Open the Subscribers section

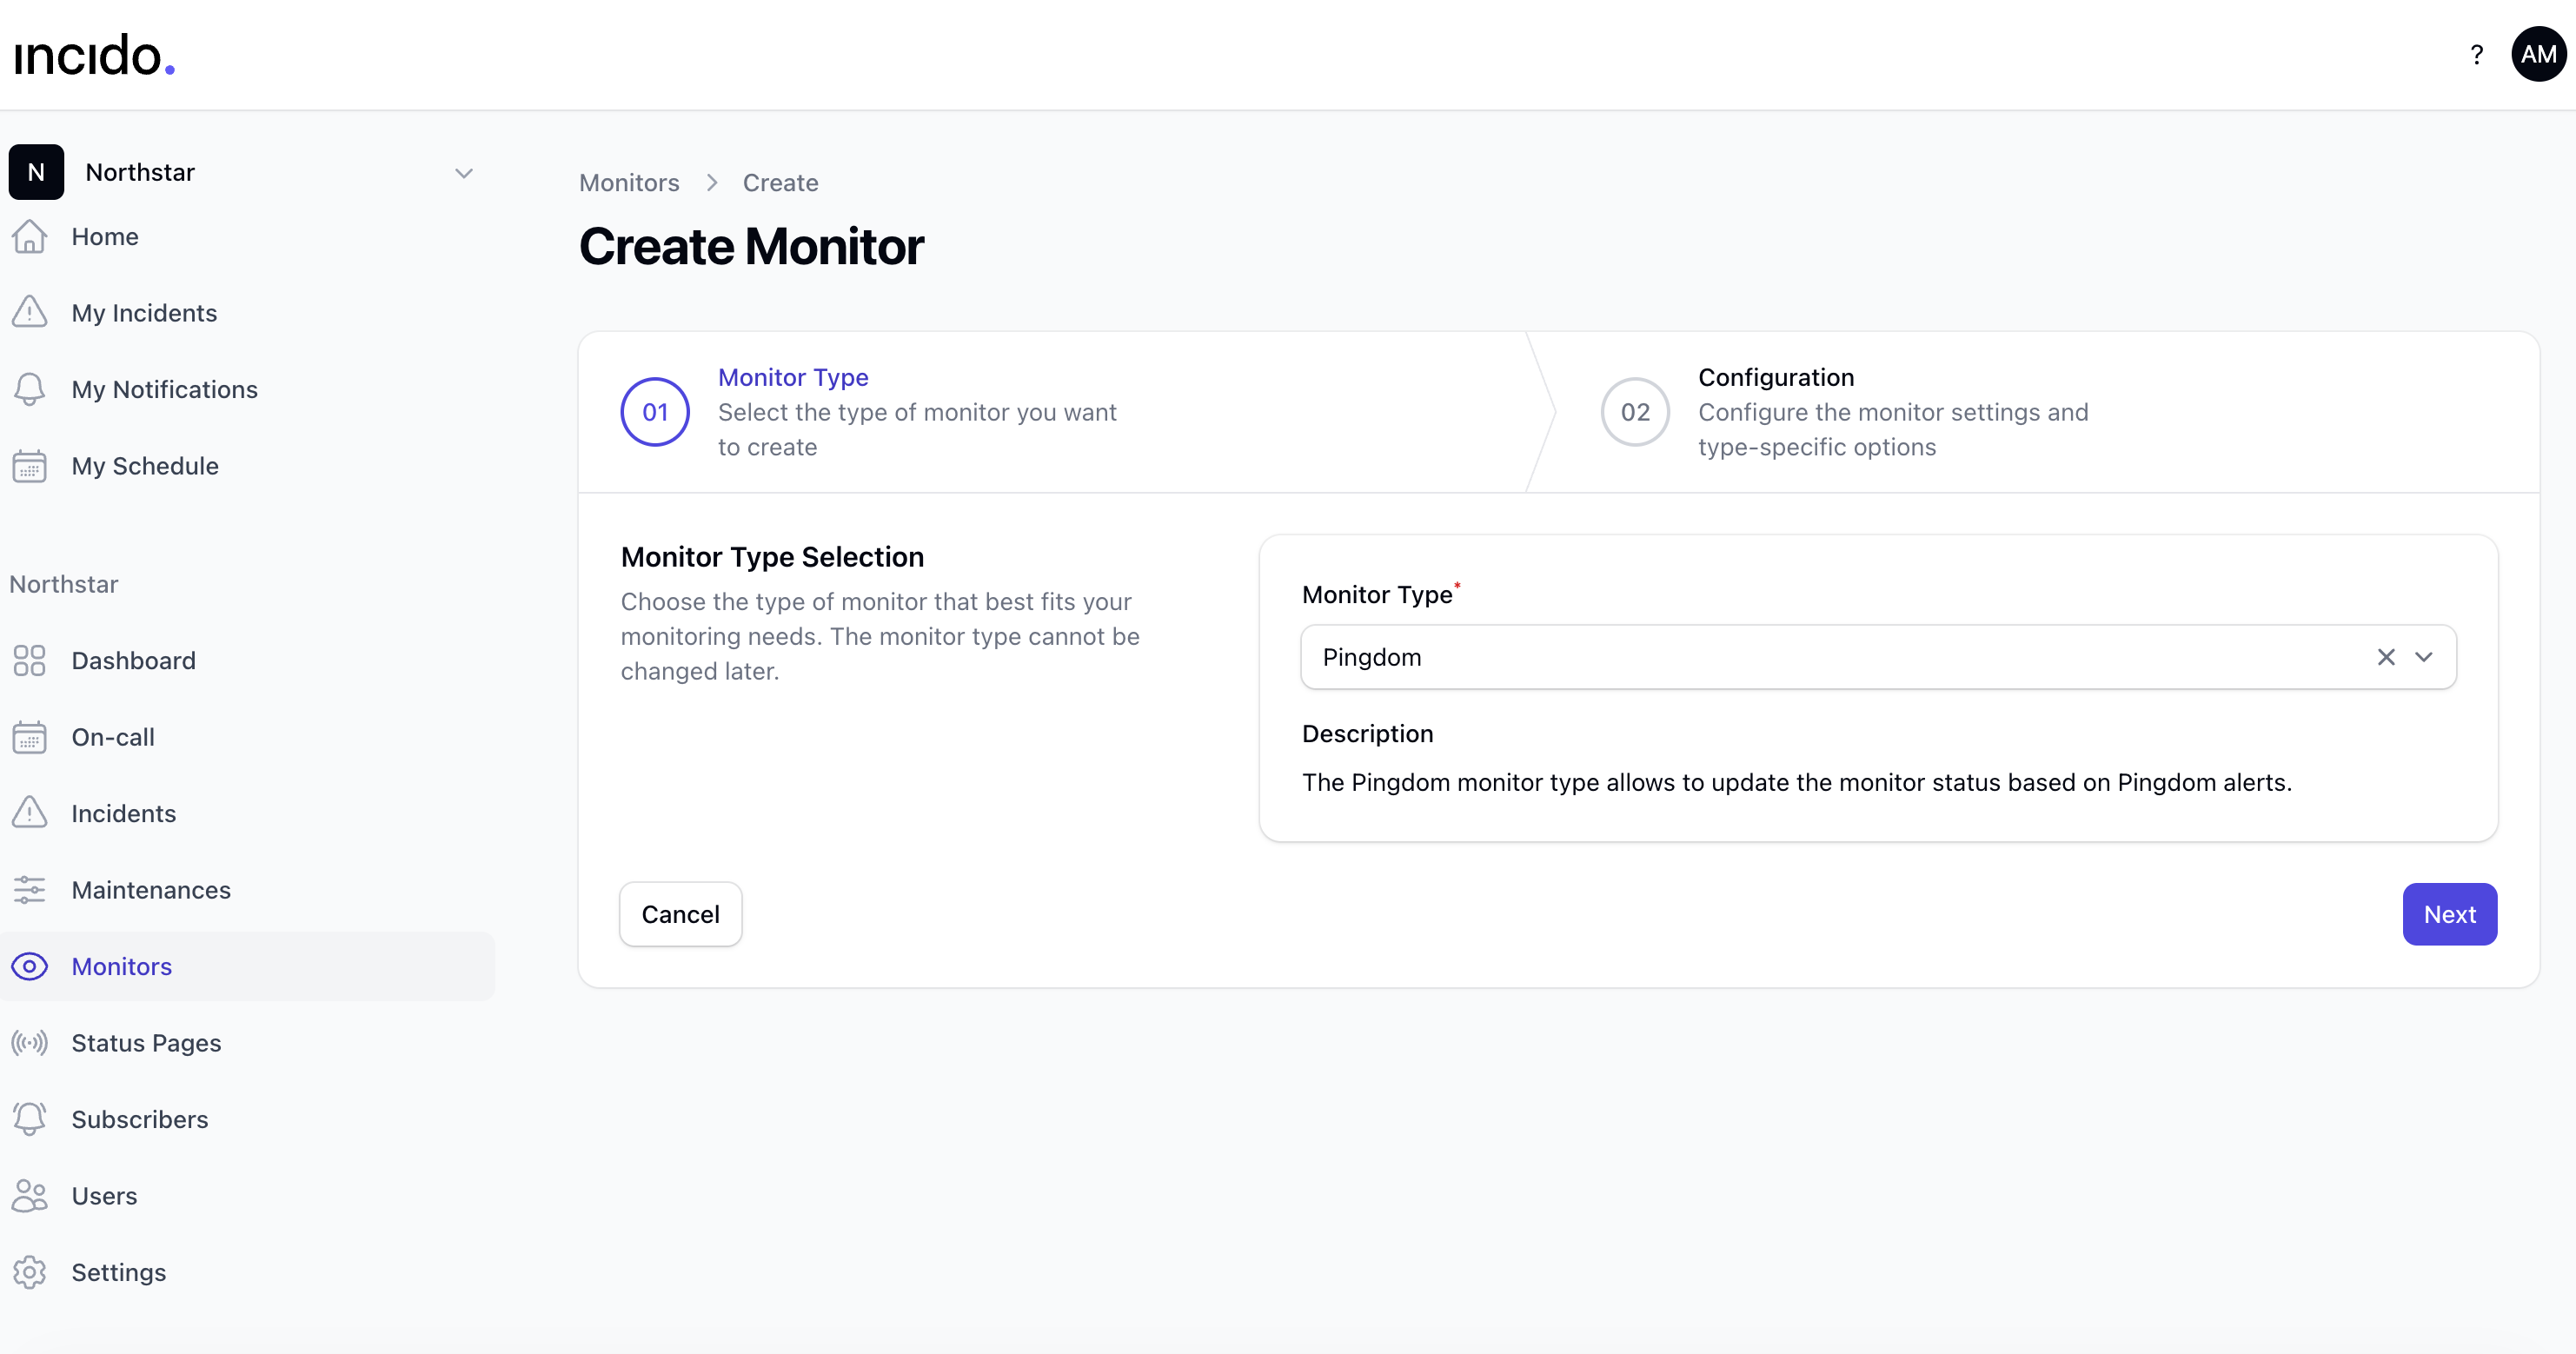coord(140,1120)
